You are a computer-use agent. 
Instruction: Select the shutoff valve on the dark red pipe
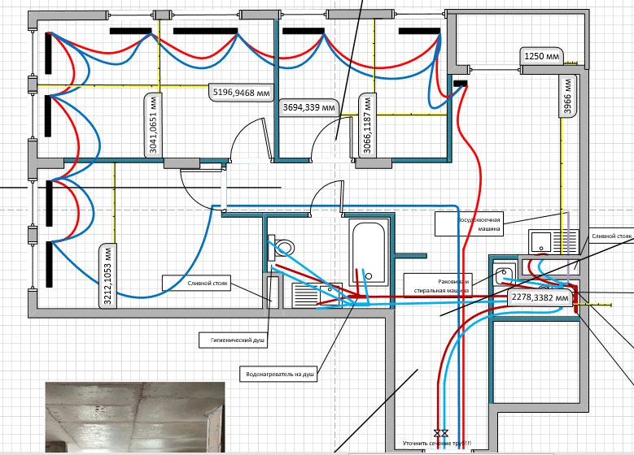point(438,434)
